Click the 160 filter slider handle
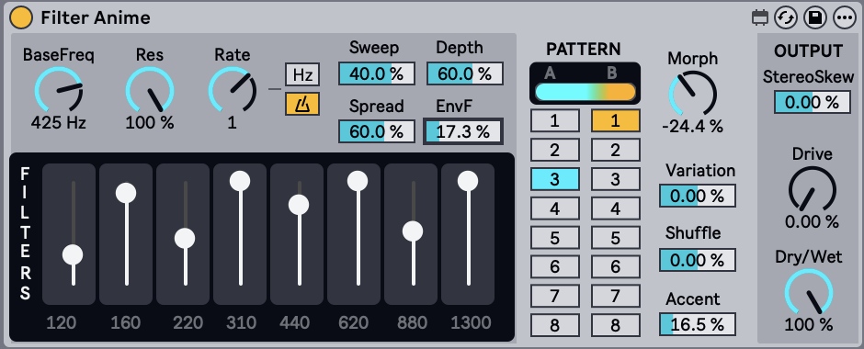Screen dimensions: 864x349 (126, 193)
